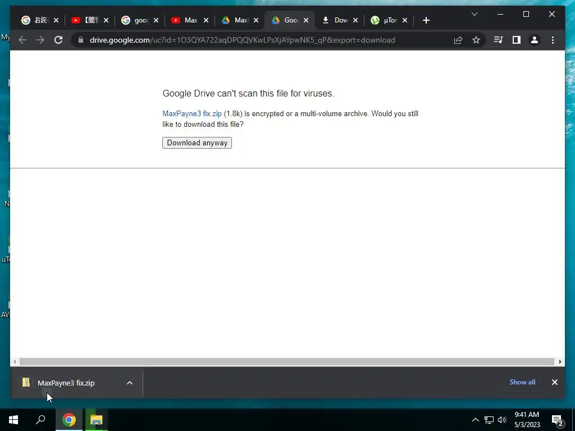Click the forward navigation arrow
This screenshot has width=575, height=431.
point(40,40)
